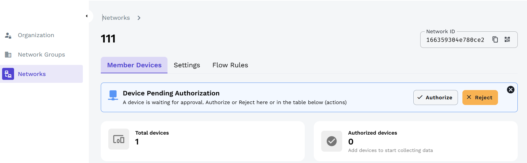This screenshot has width=527, height=163.
Task: Open Network Groups in the sidebar
Action: click(41, 55)
